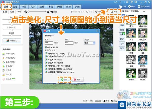The width and height of the screenshot is (152, 109).
Task: Click the 清晰度 sharpness slider handle
Action: (x=12, y=35)
